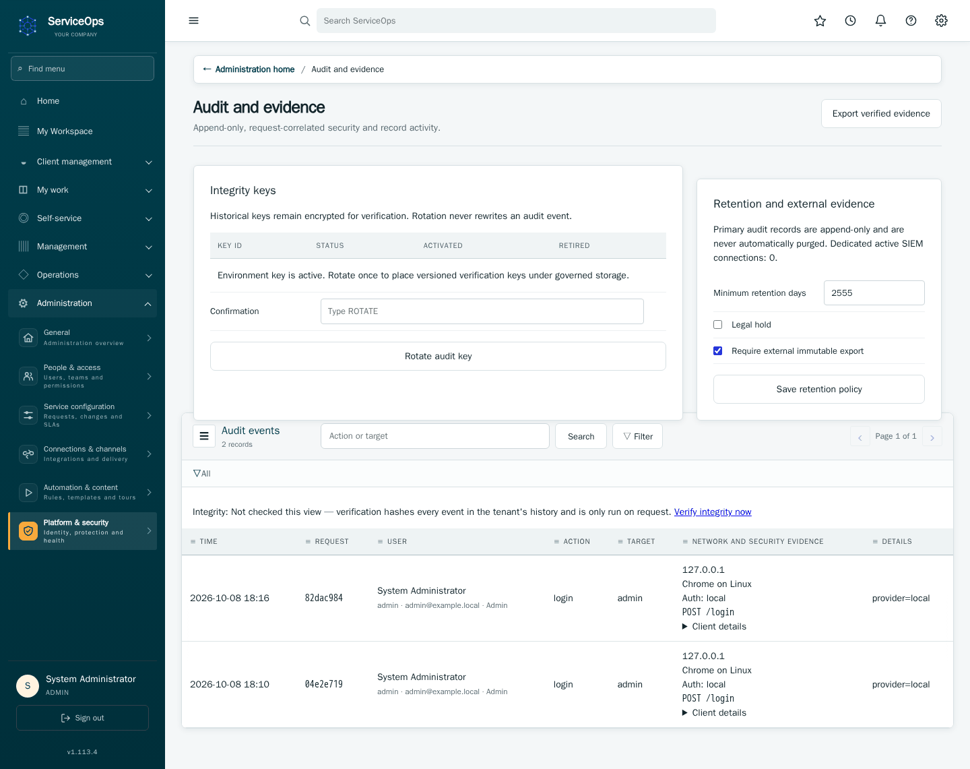Click Rotate audit key button
This screenshot has width=970, height=769.
(x=438, y=357)
